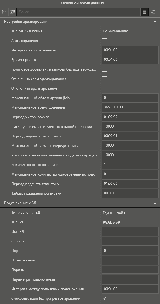160x304 pixels.
Task: Click the tree-arrow icon beside the filter
Action: coord(12,12)
